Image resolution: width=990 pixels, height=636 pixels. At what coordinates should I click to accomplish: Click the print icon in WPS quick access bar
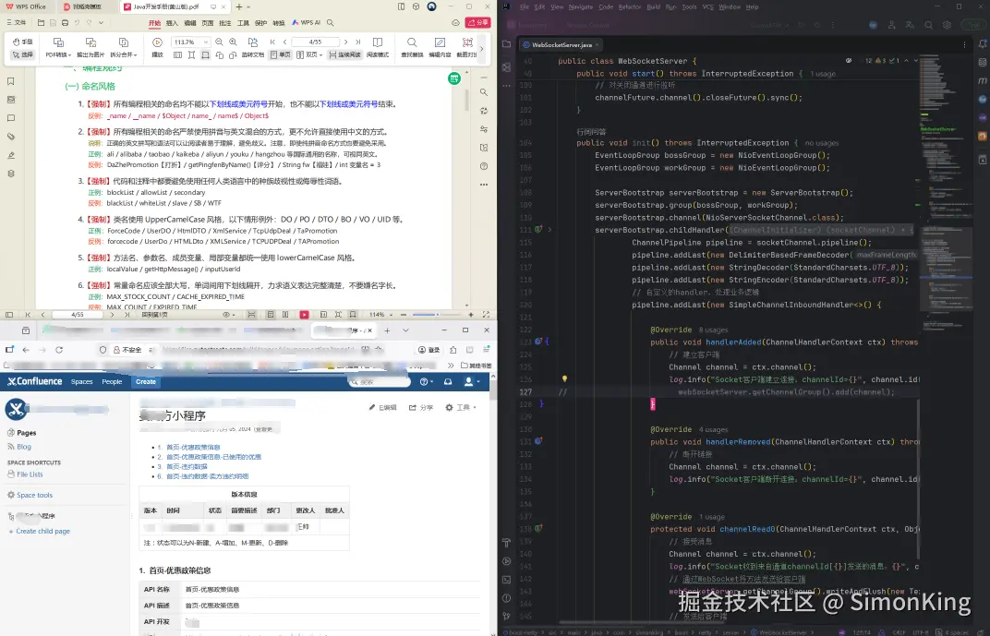[x=65, y=23]
